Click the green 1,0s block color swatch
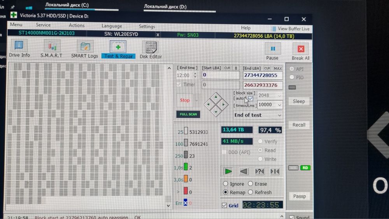This screenshot has height=219, width=389. 186,166
